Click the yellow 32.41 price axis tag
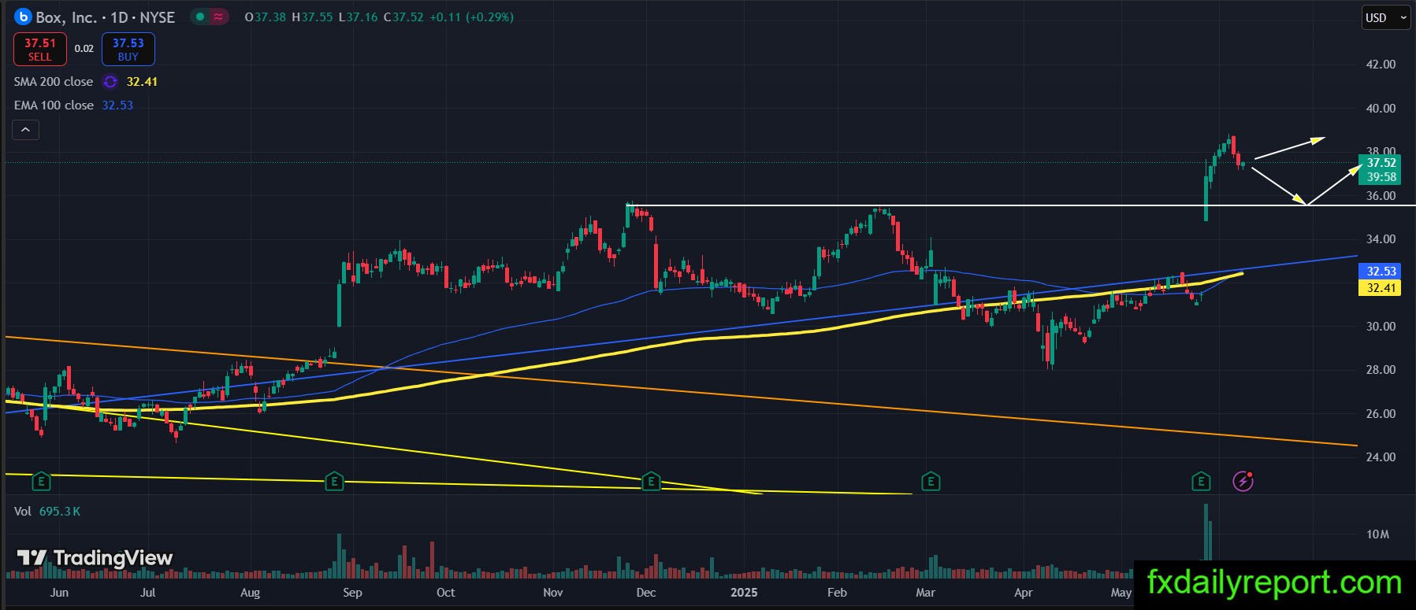 tap(1381, 288)
